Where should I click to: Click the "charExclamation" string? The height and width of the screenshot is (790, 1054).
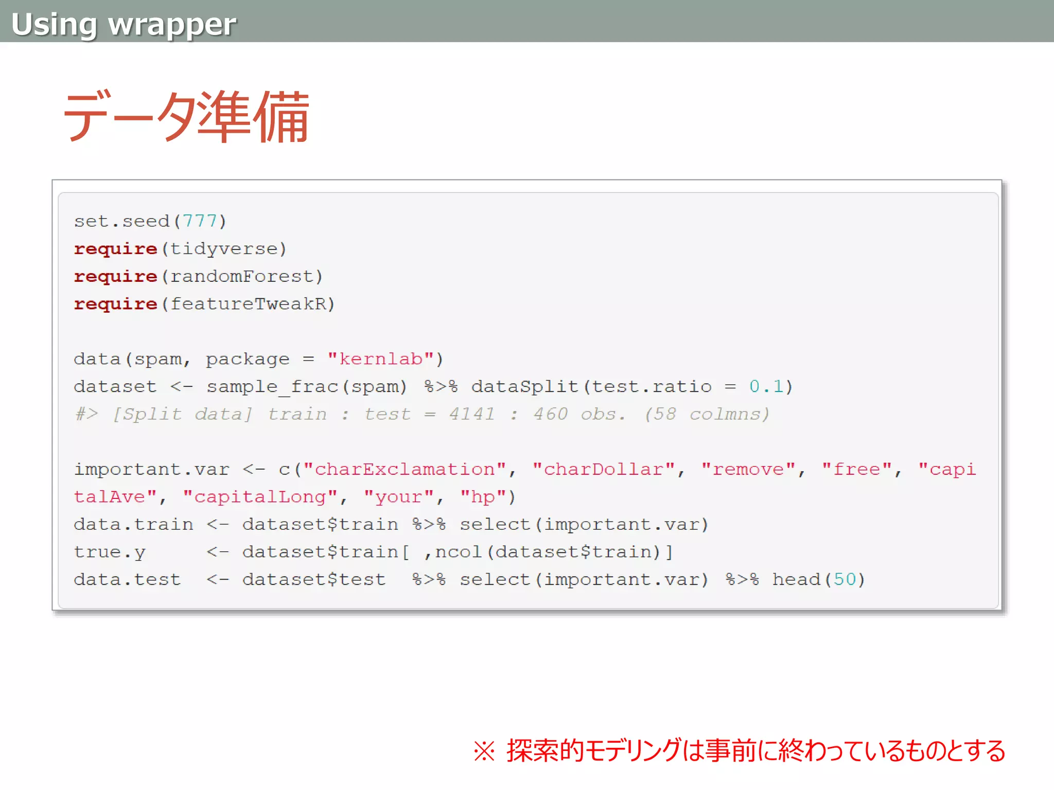point(405,470)
